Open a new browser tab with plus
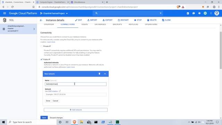222x125 pixels. [x=107, y=2]
